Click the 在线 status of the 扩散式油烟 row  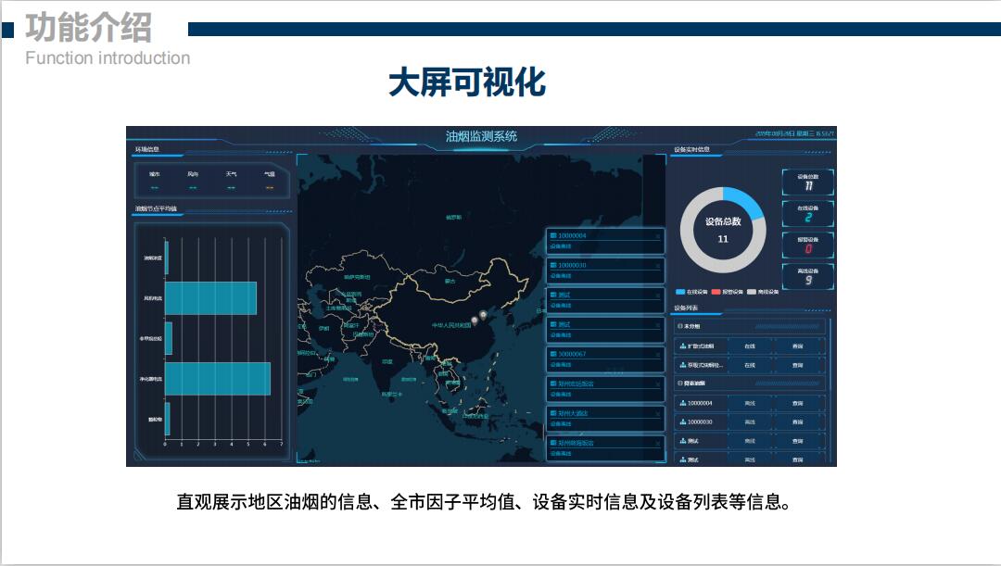750,346
